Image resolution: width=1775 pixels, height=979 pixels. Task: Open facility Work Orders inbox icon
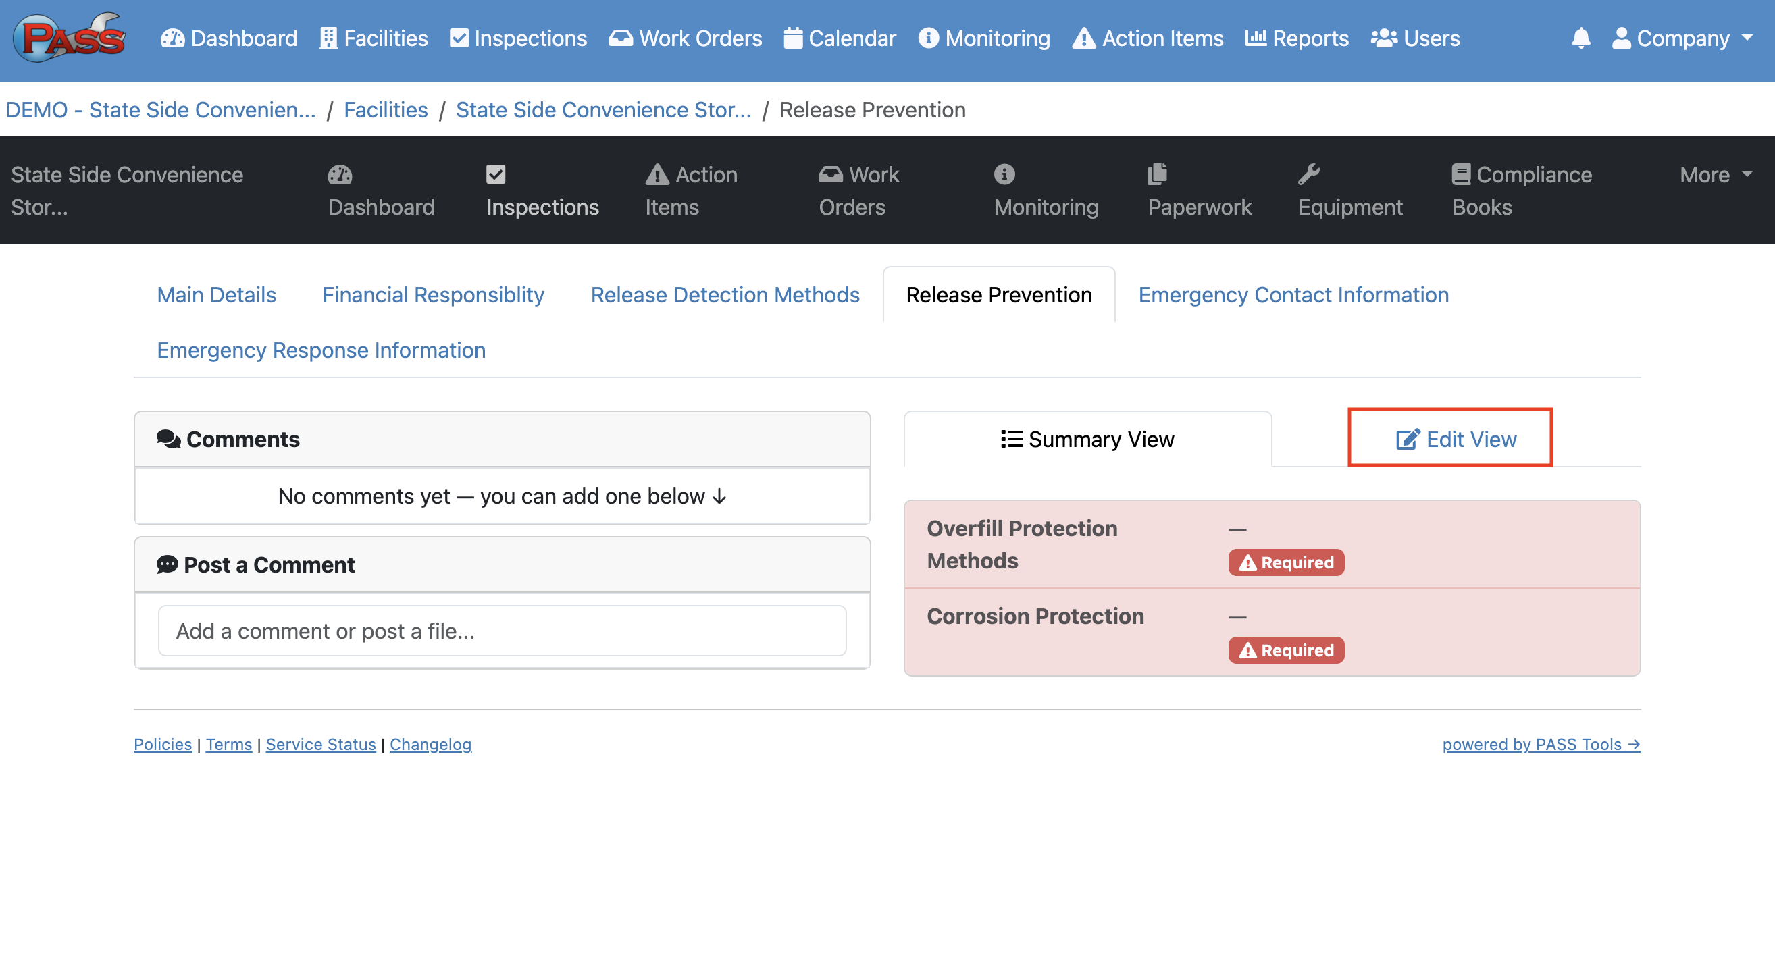pyautogui.click(x=830, y=174)
